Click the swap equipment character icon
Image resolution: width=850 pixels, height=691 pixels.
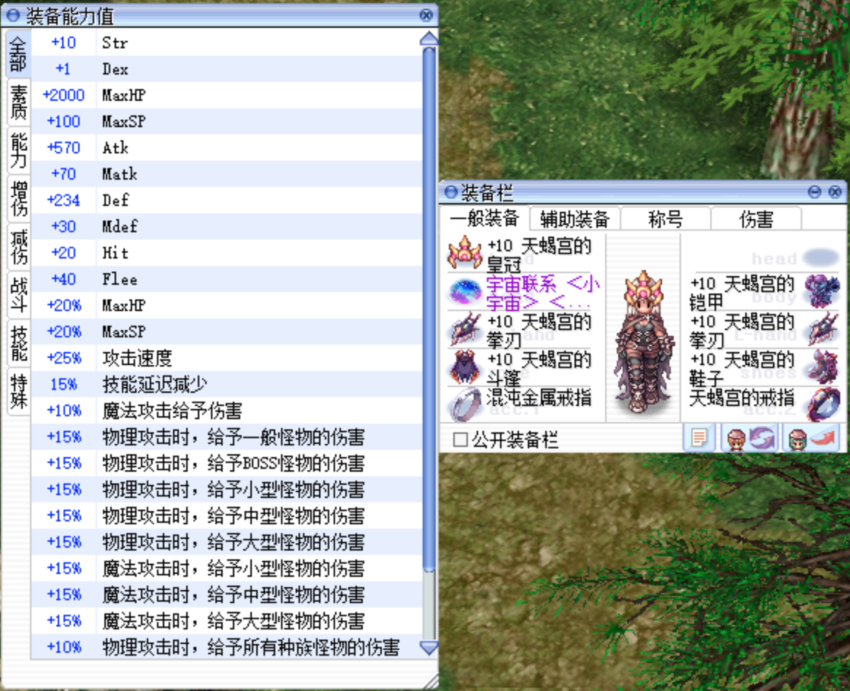pyautogui.click(x=749, y=439)
